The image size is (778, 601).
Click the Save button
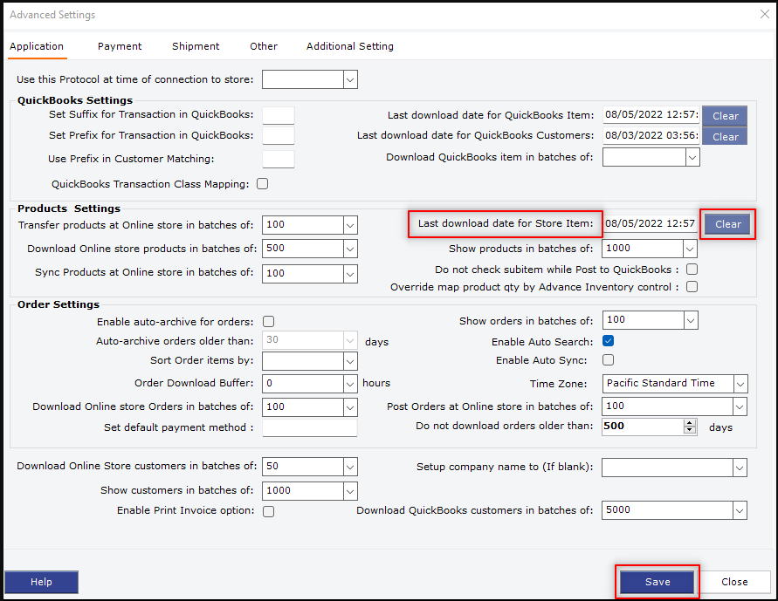(658, 582)
